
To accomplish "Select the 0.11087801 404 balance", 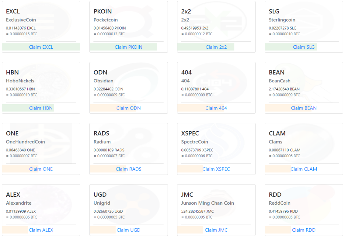I will click(x=195, y=89).
